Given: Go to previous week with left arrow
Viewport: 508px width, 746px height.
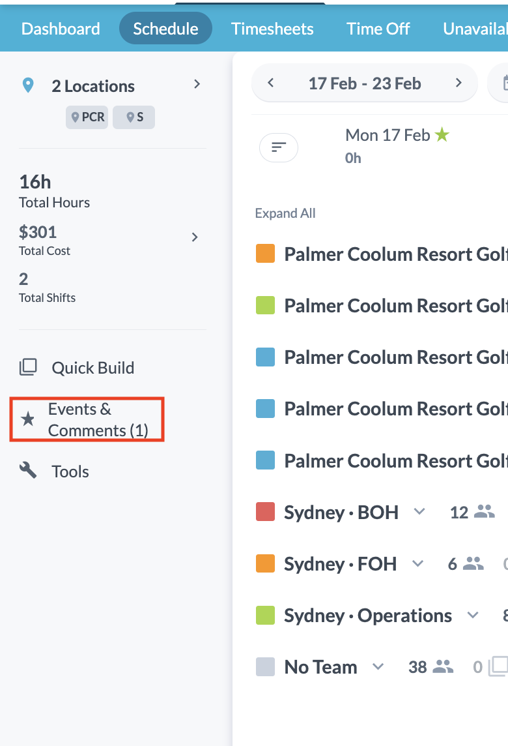Looking at the screenshot, I should point(271,83).
